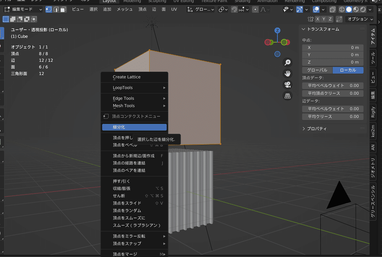Open the ビュー header menu

click(78, 10)
